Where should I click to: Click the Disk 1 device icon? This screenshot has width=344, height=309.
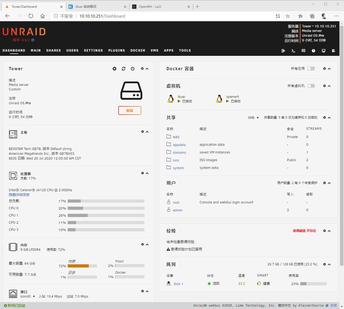click(x=169, y=283)
